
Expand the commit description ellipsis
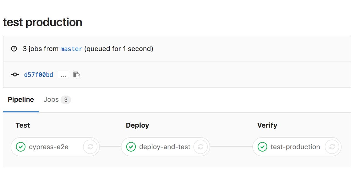coord(63,75)
